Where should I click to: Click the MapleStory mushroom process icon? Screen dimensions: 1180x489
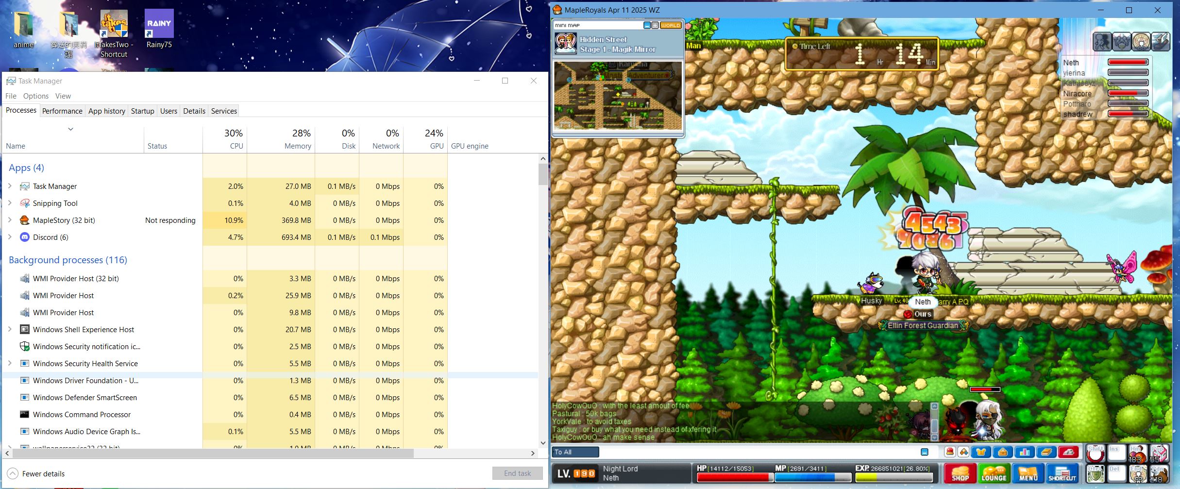pos(24,220)
